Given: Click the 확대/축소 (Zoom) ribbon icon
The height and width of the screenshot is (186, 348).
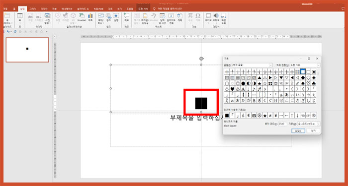Looking at the screenshot, I should tap(101, 15).
